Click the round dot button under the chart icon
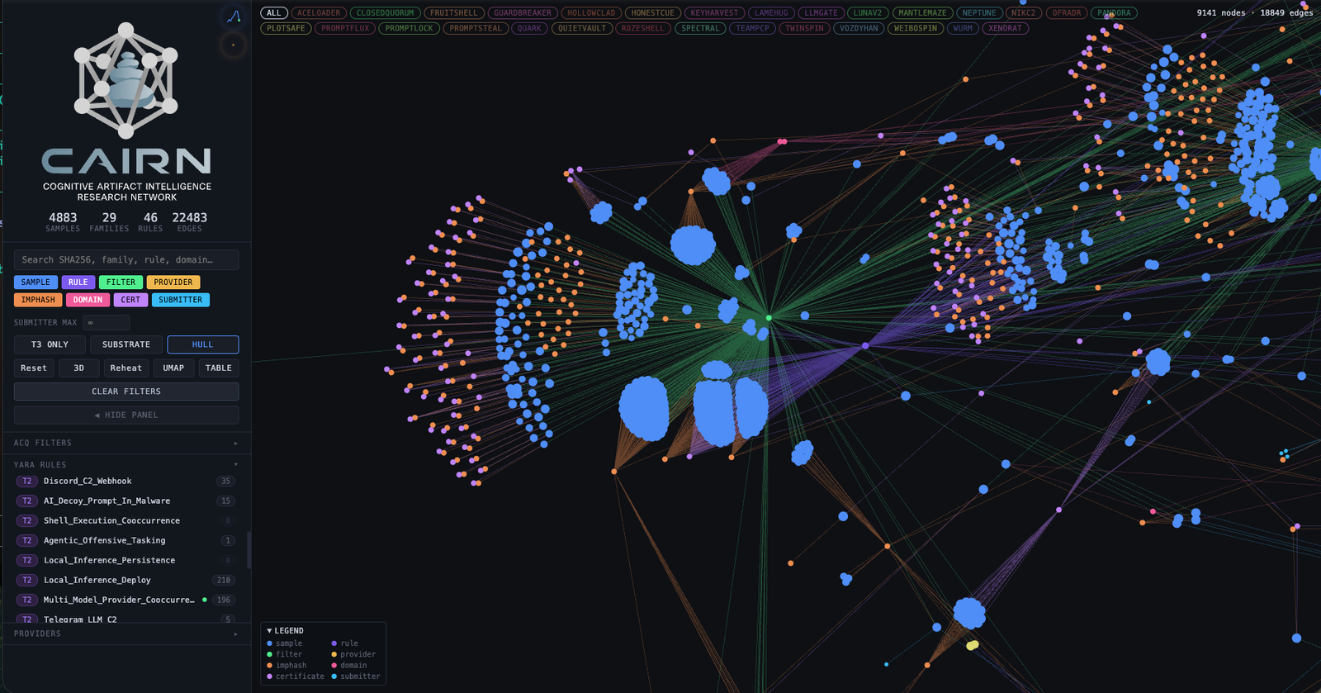This screenshot has width=1321, height=693. tap(234, 45)
